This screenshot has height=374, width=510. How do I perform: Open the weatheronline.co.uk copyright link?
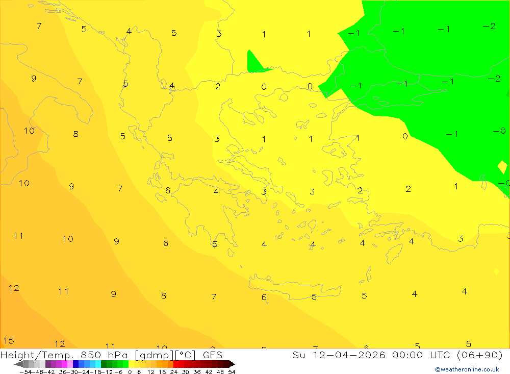467,369
